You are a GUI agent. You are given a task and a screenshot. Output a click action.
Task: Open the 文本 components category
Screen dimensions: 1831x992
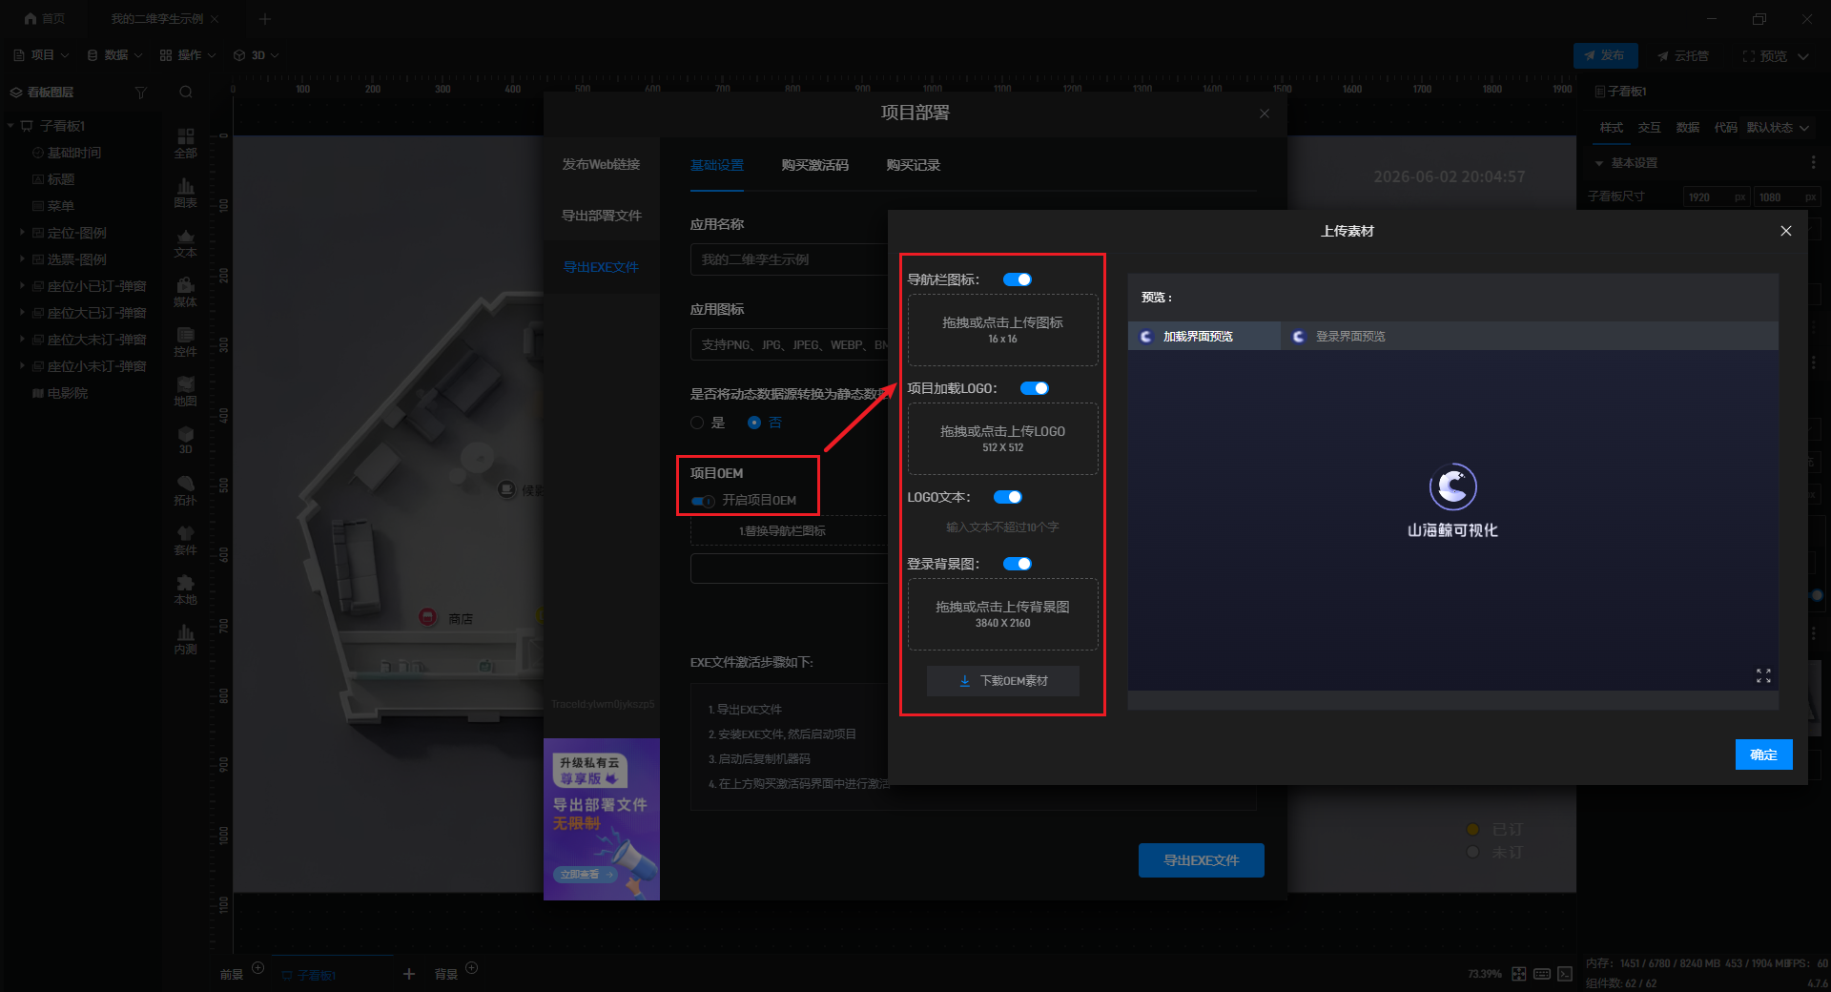tap(186, 242)
